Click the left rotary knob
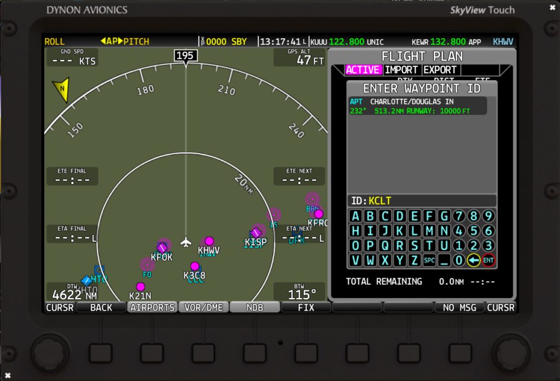The image size is (560, 381). pyautogui.click(x=48, y=350)
